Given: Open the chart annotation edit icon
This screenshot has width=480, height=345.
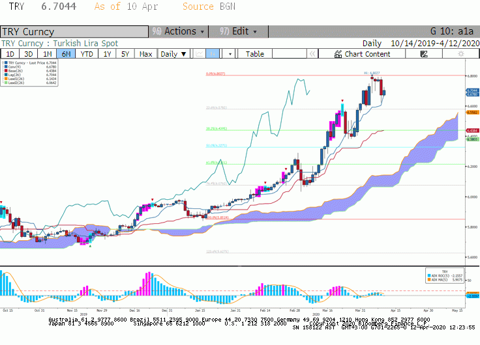Looking at the screenshot, I should coord(424,54).
